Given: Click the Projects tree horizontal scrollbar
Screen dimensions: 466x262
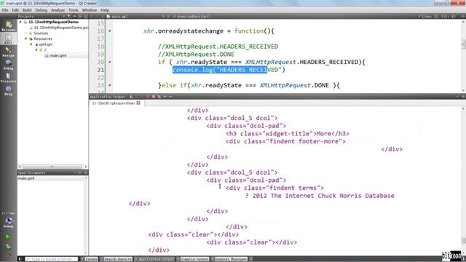Looking at the screenshot, I should tap(52, 167).
